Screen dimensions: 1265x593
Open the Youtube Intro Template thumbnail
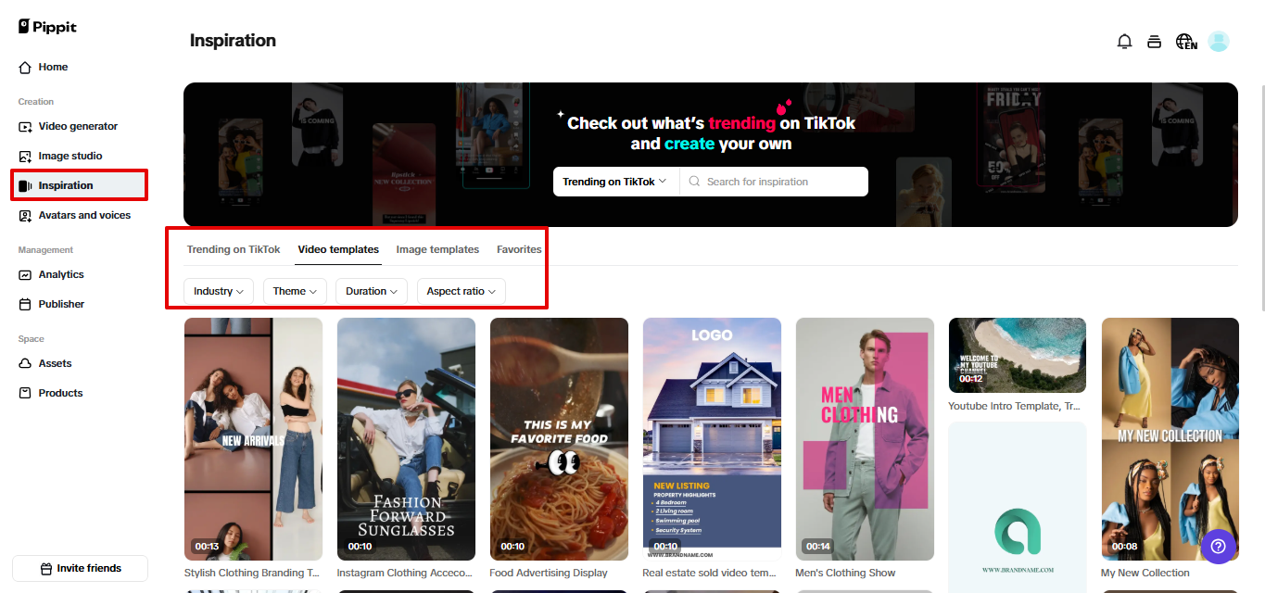1018,356
